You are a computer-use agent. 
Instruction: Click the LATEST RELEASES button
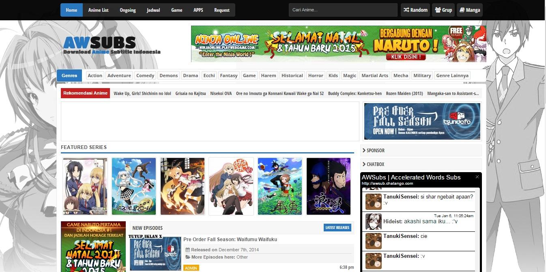click(x=337, y=227)
